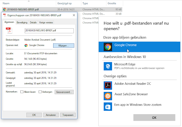
Task: Click Microsoft Edge label text
Action: tap(125, 64)
